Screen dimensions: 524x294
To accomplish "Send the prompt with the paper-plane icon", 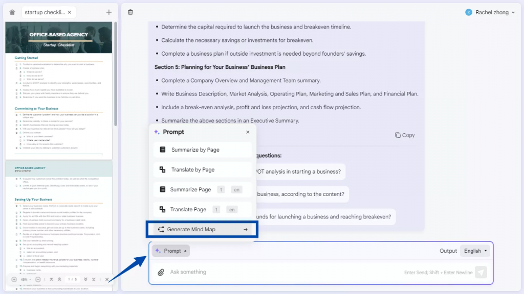I will [x=480, y=272].
